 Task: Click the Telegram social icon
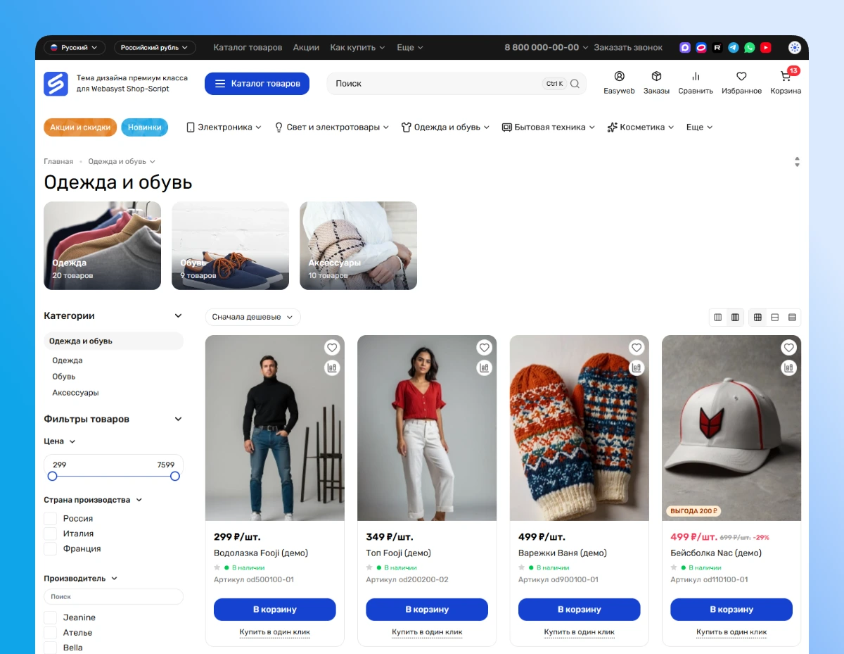click(734, 48)
